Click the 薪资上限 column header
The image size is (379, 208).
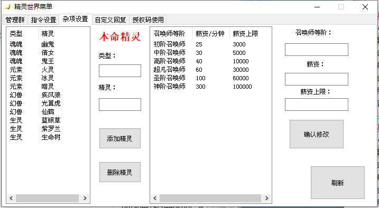tap(251, 34)
